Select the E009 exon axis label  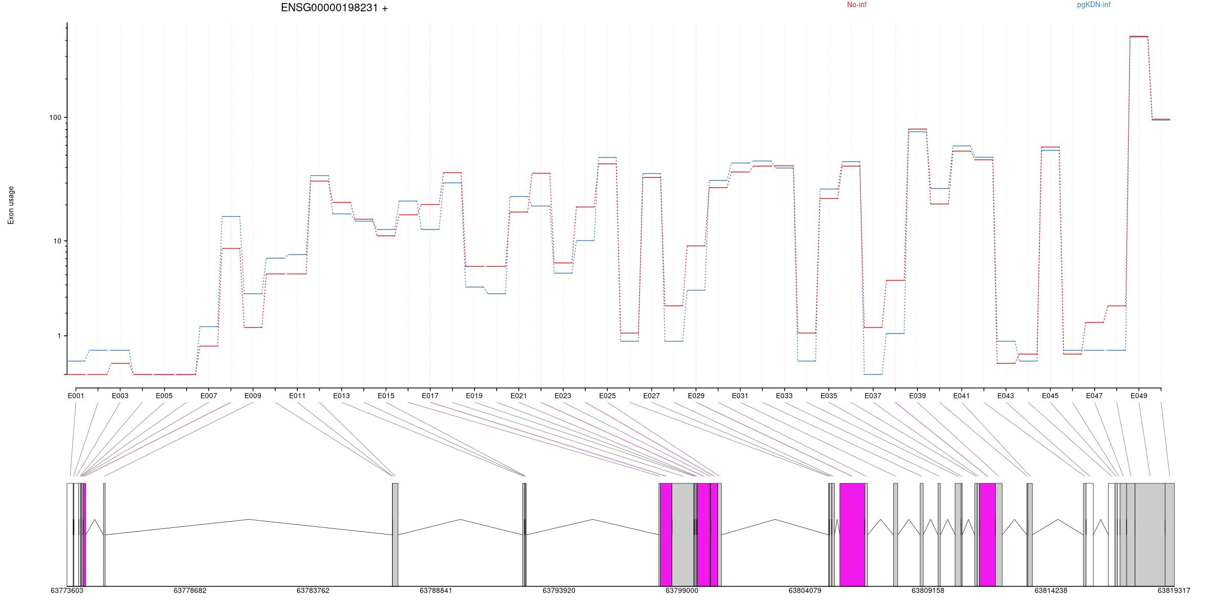253,396
